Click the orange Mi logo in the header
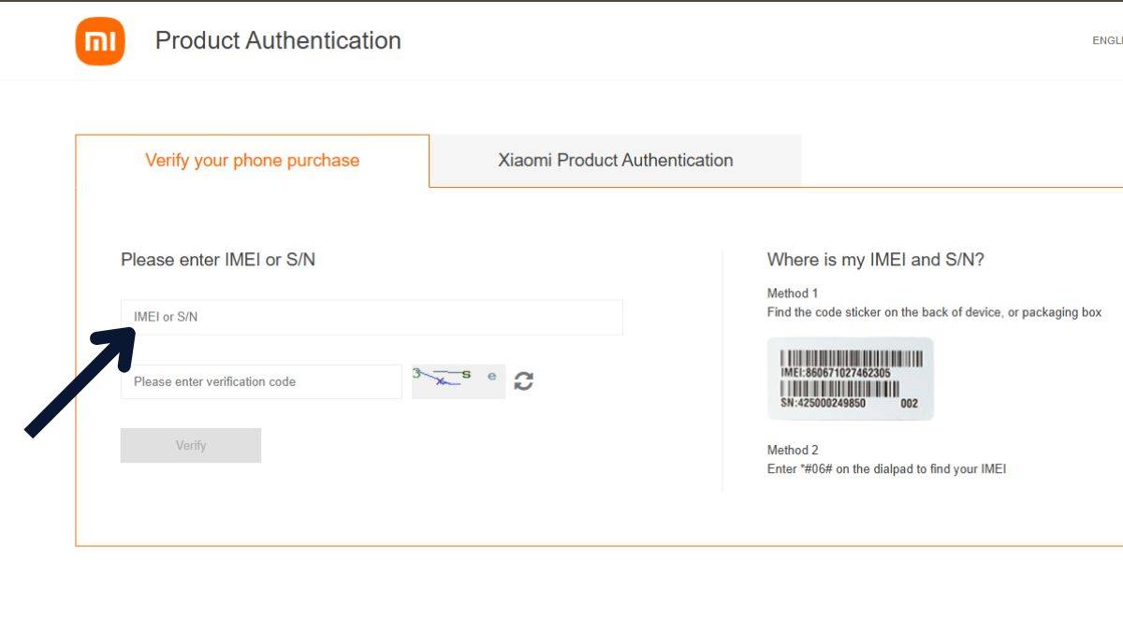This screenshot has width=1123, height=631. tap(99, 40)
